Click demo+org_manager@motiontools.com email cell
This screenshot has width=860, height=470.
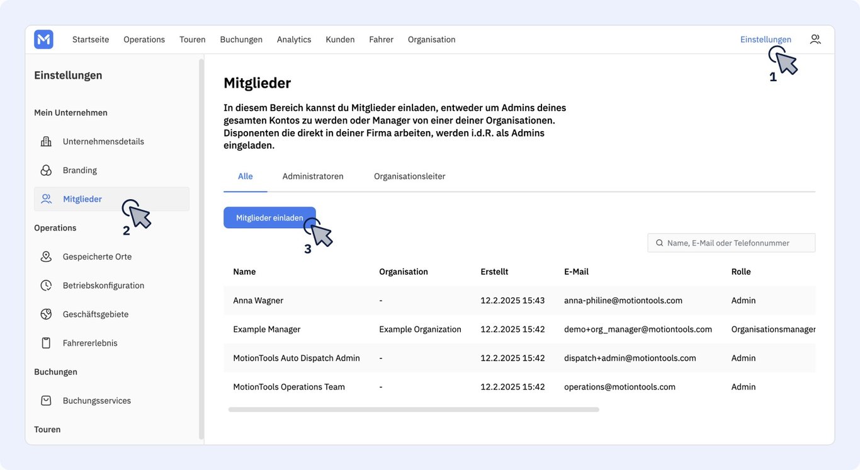click(x=638, y=330)
